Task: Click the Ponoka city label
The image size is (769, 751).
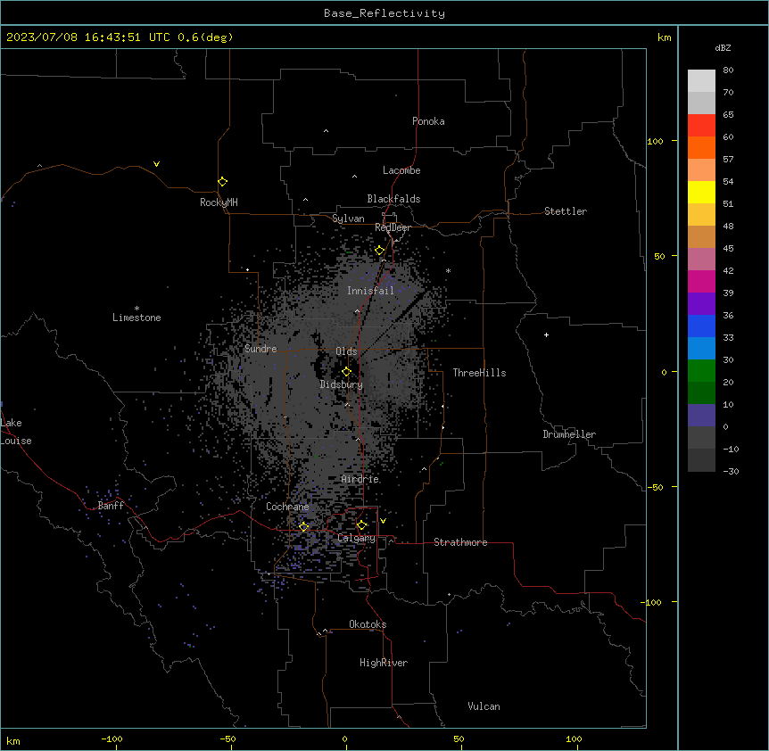Action: tap(428, 121)
